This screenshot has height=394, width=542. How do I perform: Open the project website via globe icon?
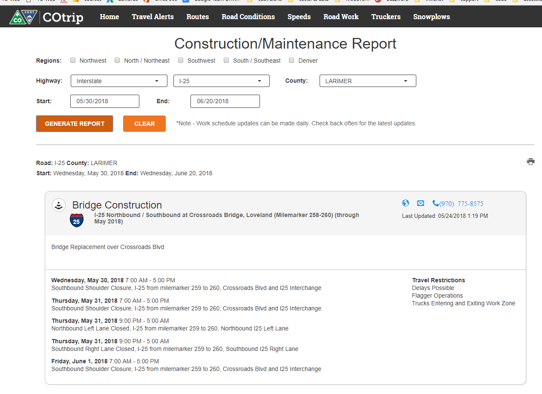coord(405,203)
